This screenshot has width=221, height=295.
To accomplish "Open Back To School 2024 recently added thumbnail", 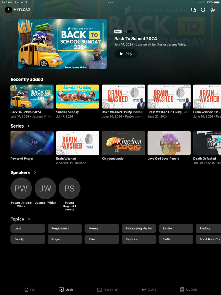I will pos(32,96).
